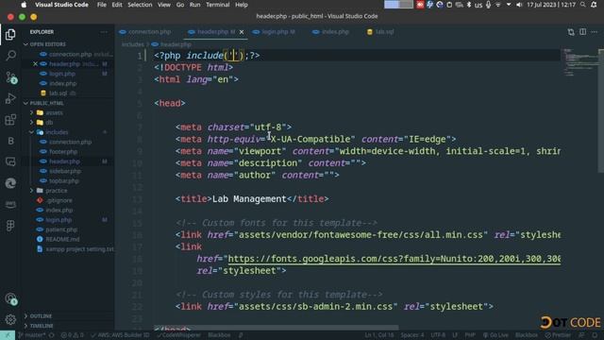Click UTF-8 encoding in status bar
Image resolution: width=604 pixels, height=340 pixels.
point(438,335)
